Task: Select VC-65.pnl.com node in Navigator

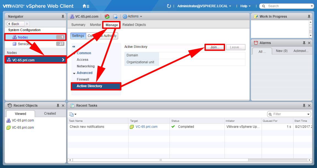Action: pyautogui.click(x=35, y=60)
